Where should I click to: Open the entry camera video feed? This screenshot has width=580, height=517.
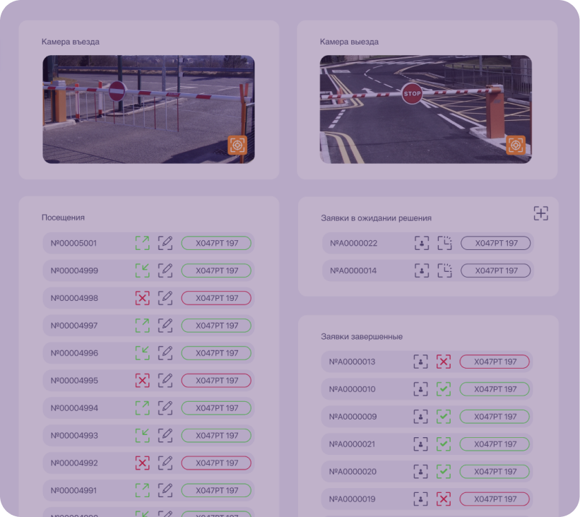point(148,109)
